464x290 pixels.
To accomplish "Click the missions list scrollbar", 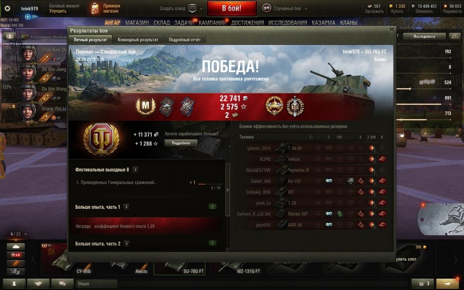I will (227, 190).
